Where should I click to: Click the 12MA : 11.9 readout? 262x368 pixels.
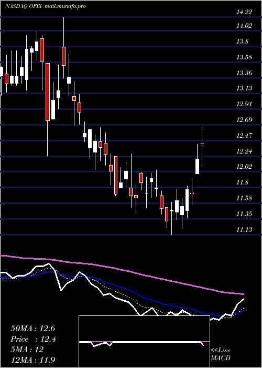click(32, 360)
